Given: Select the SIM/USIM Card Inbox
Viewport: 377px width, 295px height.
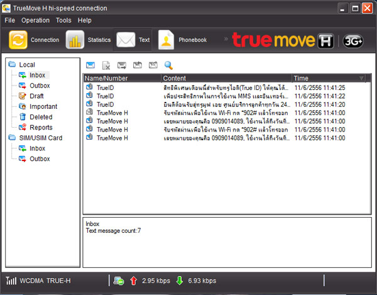Looking at the screenshot, I should pos(37,148).
